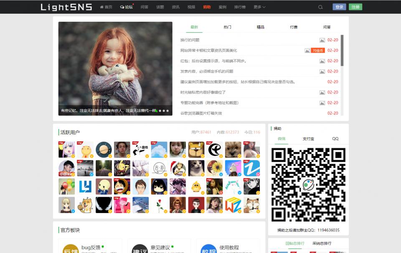
Task: Open post "时光轴私密内容好像错位了"
Action: point(203,93)
